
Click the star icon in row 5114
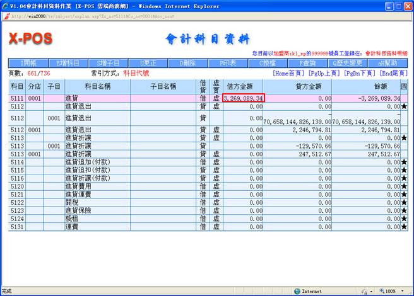[404, 162]
